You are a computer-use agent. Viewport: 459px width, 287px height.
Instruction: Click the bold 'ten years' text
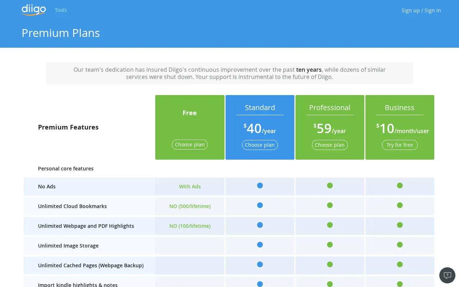point(309,70)
